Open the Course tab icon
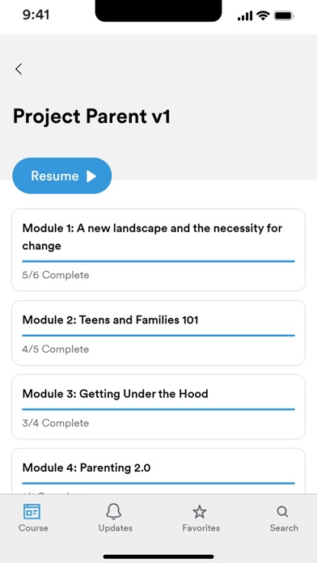The image size is (317, 563). click(32, 511)
